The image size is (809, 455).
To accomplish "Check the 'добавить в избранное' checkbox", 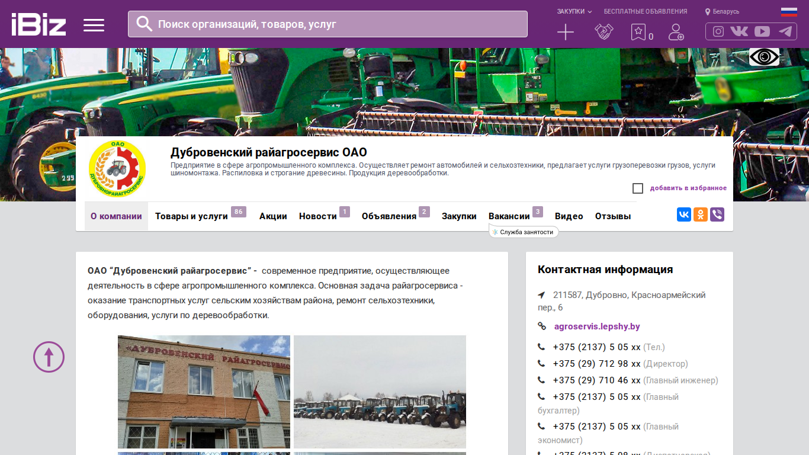I will pos(638,188).
